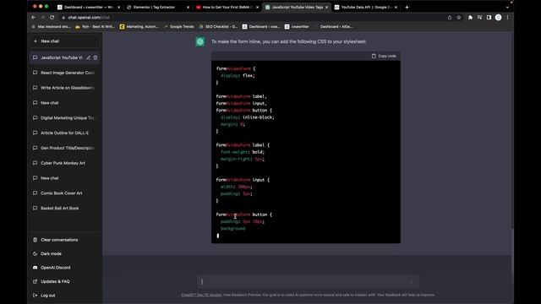This screenshot has width=541, height=304.
Task: Open the second New chat conversation
Action: point(65,178)
